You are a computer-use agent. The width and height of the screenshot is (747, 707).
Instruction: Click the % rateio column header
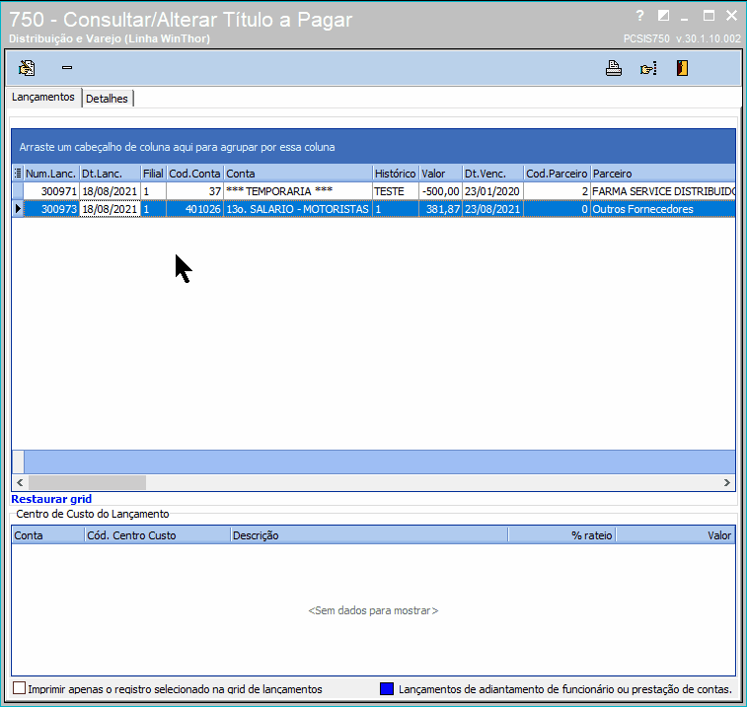[x=561, y=535]
